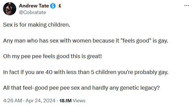Click the line starting "Oh my"

click(53, 56)
